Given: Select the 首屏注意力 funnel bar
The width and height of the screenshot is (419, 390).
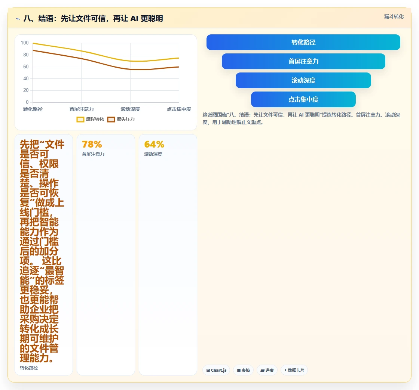Looking at the screenshot, I should click(303, 61).
